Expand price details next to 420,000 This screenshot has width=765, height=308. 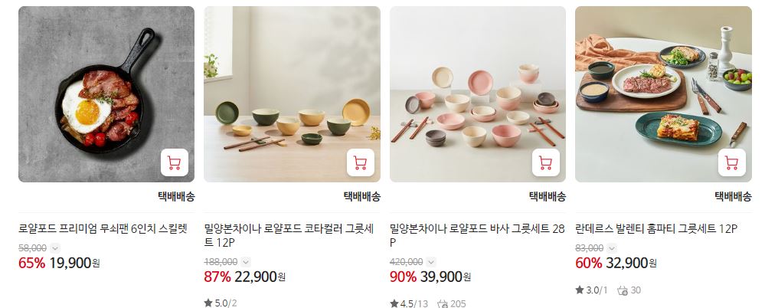(x=431, y=262)
